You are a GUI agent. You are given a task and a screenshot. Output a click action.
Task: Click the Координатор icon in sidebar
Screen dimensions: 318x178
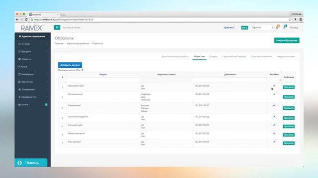coord(19,97)
